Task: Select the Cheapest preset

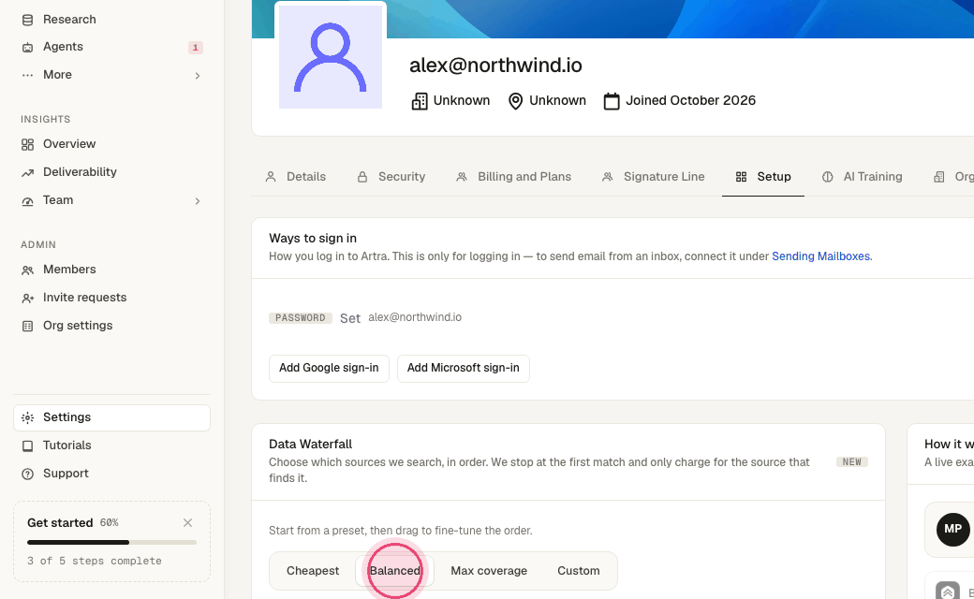Action: pos(313,571)
